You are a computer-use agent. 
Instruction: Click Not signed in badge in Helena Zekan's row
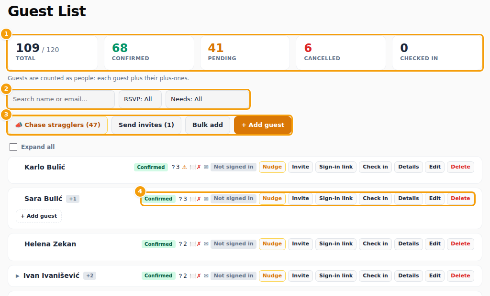[x=234, y=243]
